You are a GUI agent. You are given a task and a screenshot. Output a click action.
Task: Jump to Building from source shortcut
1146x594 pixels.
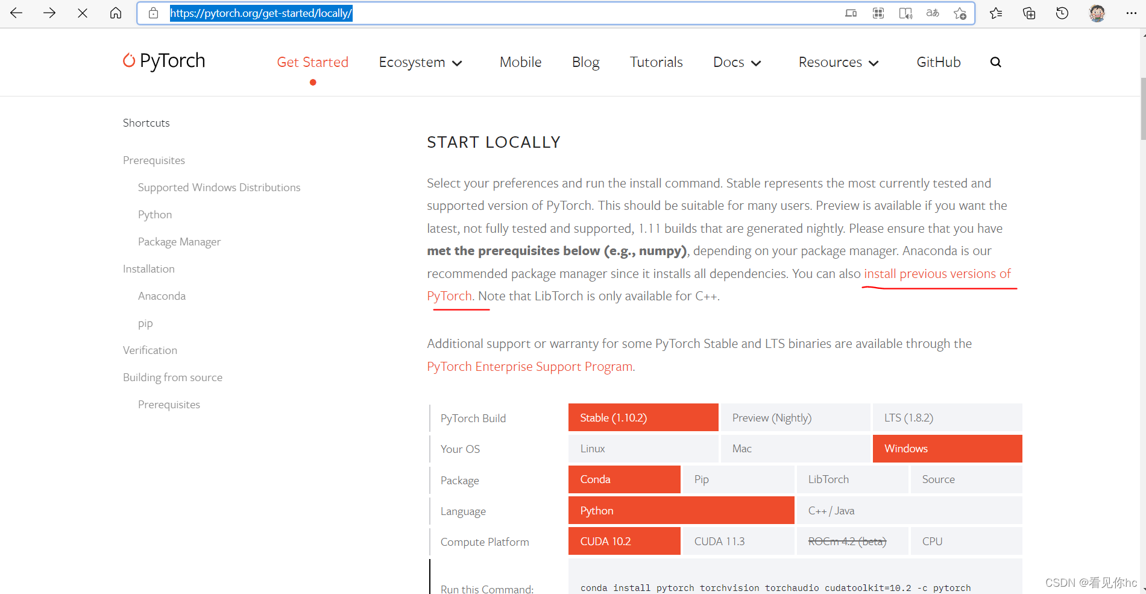pos(172,378)
